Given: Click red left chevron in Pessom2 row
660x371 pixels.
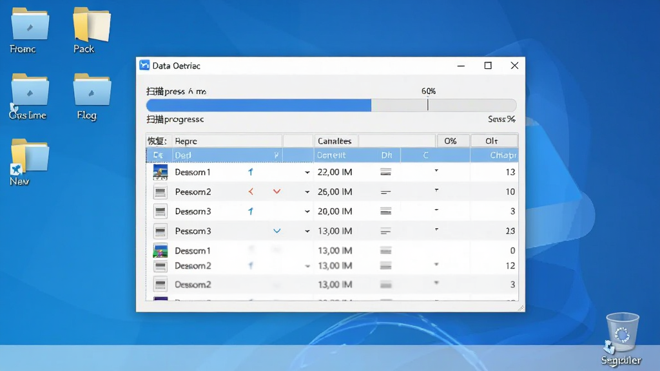Looking at the screenshot, I should 251,192.
